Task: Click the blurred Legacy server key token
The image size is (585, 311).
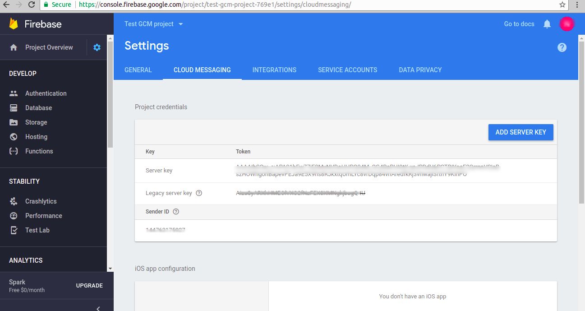Action: coord(301,193)
